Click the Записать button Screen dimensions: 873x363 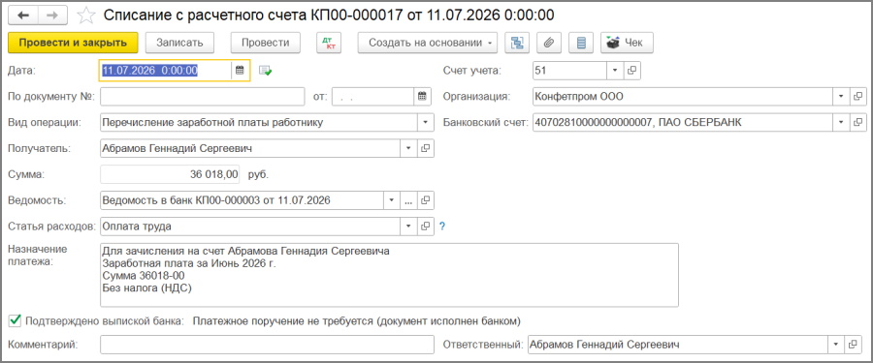click(x=179, y=43)
